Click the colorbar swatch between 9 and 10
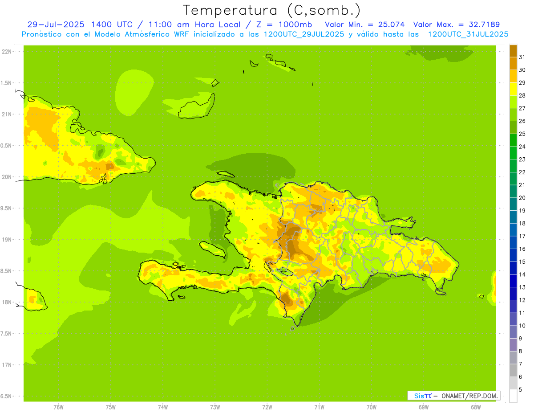Screen dimensions: 534x413 tap(513, 332)
